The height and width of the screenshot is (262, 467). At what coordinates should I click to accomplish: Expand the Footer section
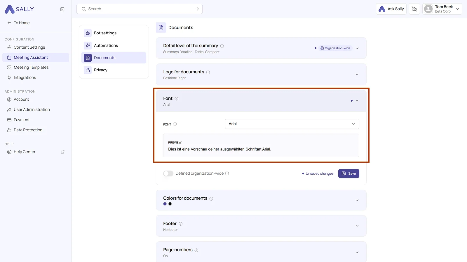(357, 226)
